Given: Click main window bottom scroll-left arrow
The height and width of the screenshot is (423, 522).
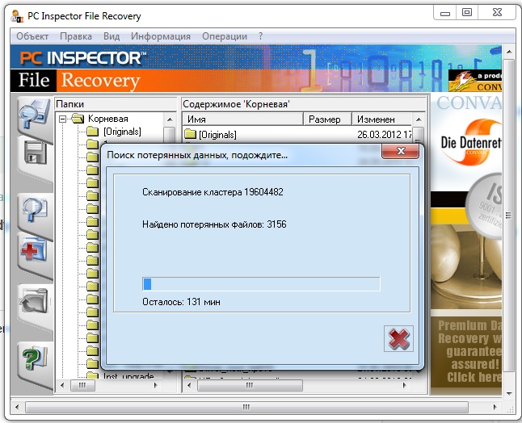Looking at the screenshot, I should click(x=17, y=407).
